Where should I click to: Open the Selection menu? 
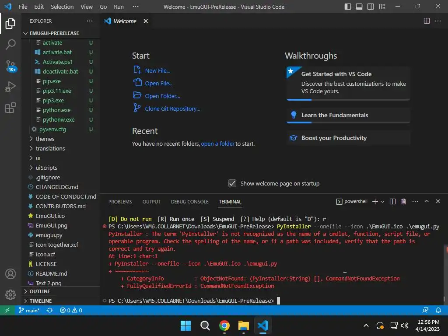point(62,7)
